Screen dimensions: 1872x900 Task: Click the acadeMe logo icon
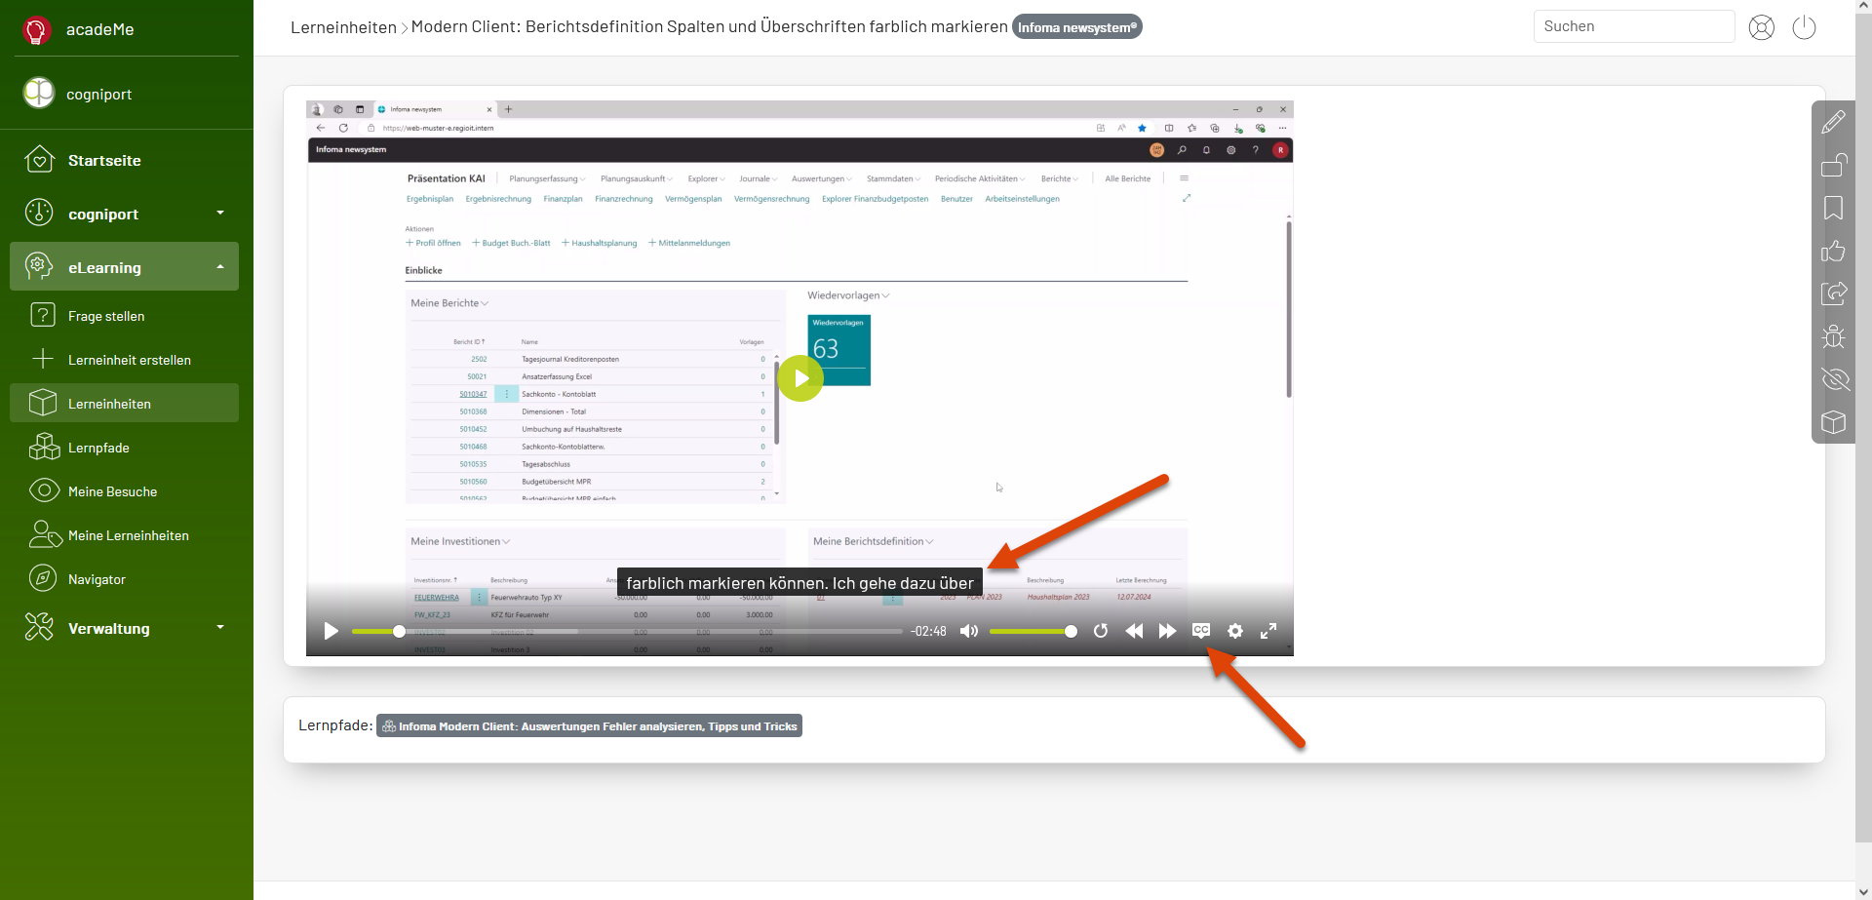37,30
